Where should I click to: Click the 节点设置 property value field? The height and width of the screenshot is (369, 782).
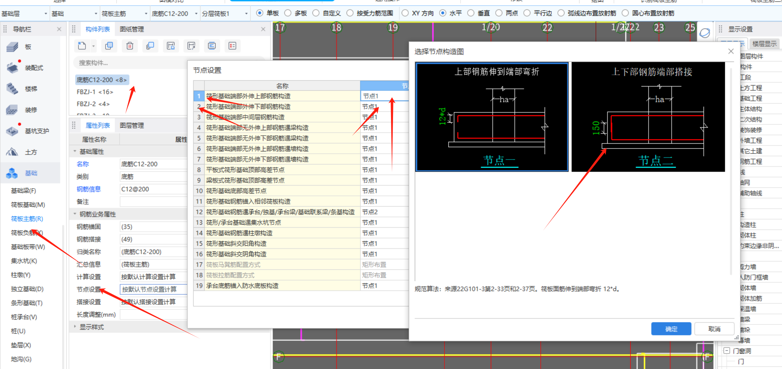154,289
